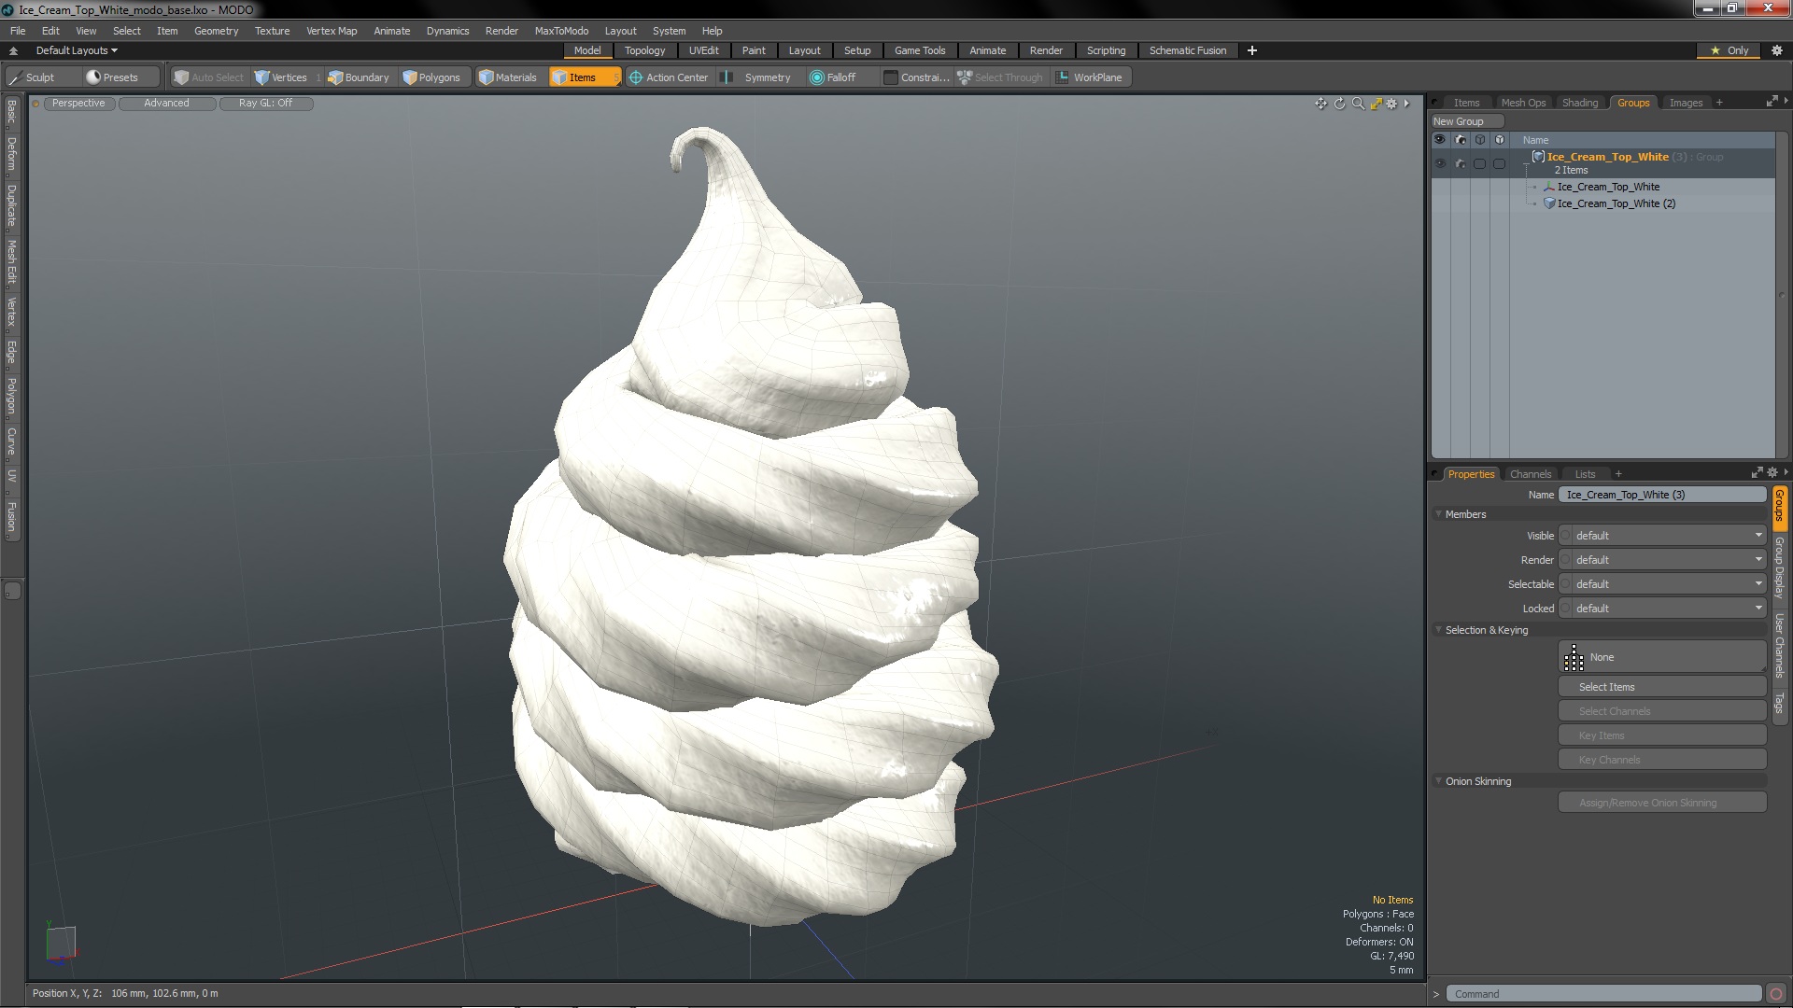Switch to Polygons selection mode
1793x1008 pixels.
click(x=431, y=77)
